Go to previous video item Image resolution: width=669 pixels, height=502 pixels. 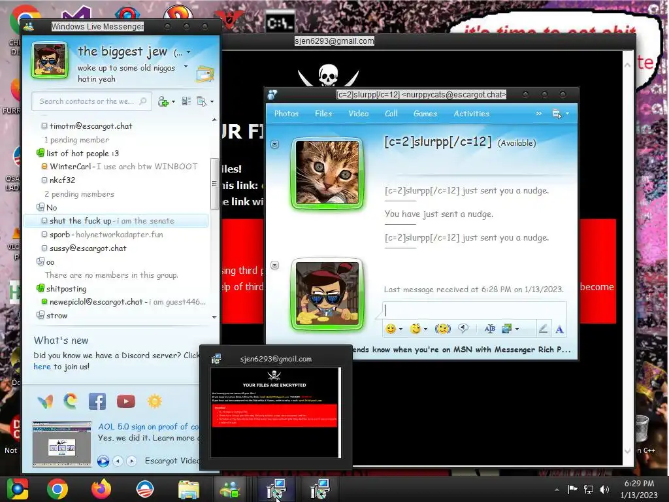pos(118,461)
